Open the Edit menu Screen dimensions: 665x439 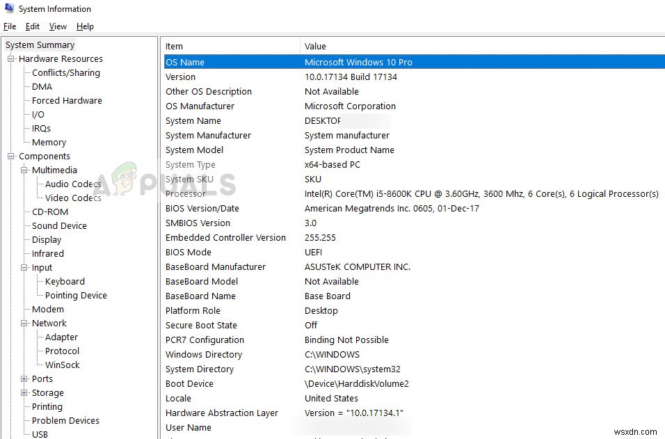[33, 26]
